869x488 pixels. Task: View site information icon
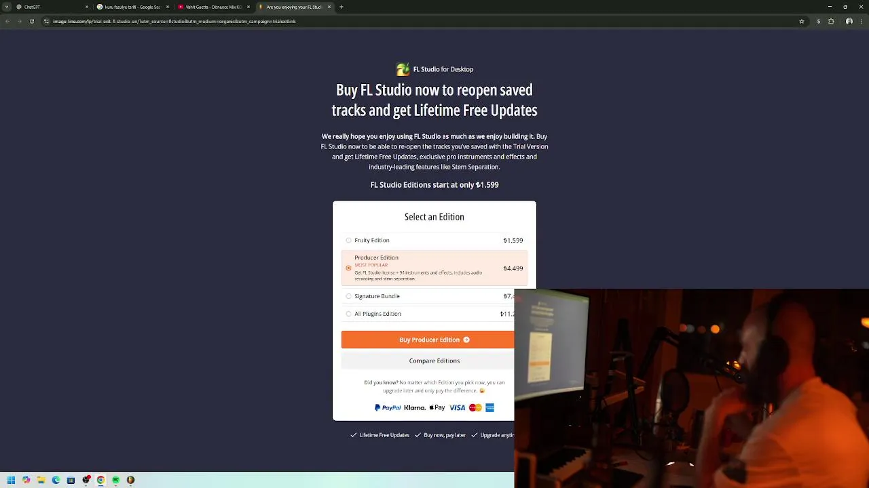click(x=46, y=21)
